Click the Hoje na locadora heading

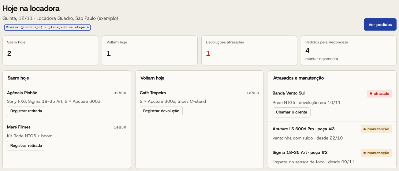point(31,8)
